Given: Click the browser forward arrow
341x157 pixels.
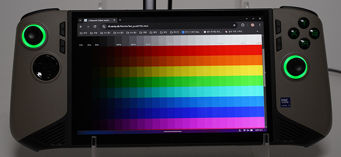Looking at the screenshot, I should tap(88, 26).
